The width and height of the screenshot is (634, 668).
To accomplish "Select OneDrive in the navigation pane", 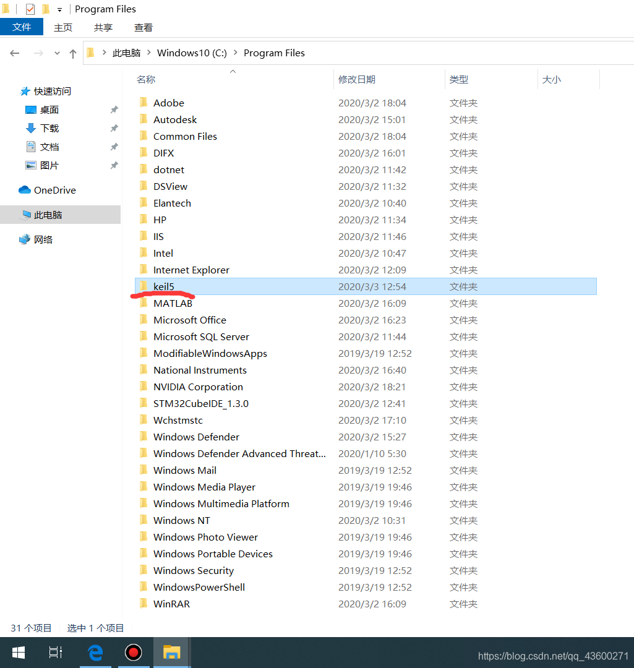I will [x=55, y=190].
